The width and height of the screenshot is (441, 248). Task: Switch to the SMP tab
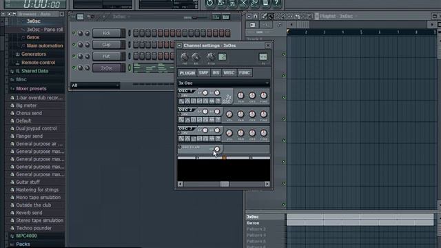click(x=203, y=73)
